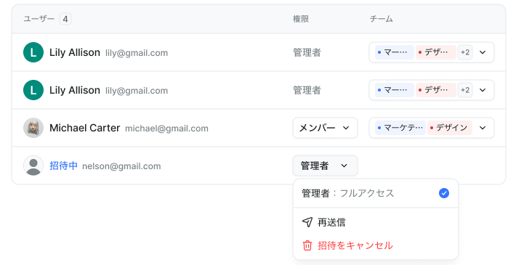Click the デザイン team tag for Michael Carter
This screenshot has height=265, width=516.
(x=450, y=128)
